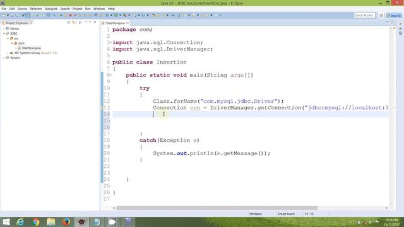Viewport: 404px width, 227px height.
Task: Expand JRE System Library node
Action: 8,53
